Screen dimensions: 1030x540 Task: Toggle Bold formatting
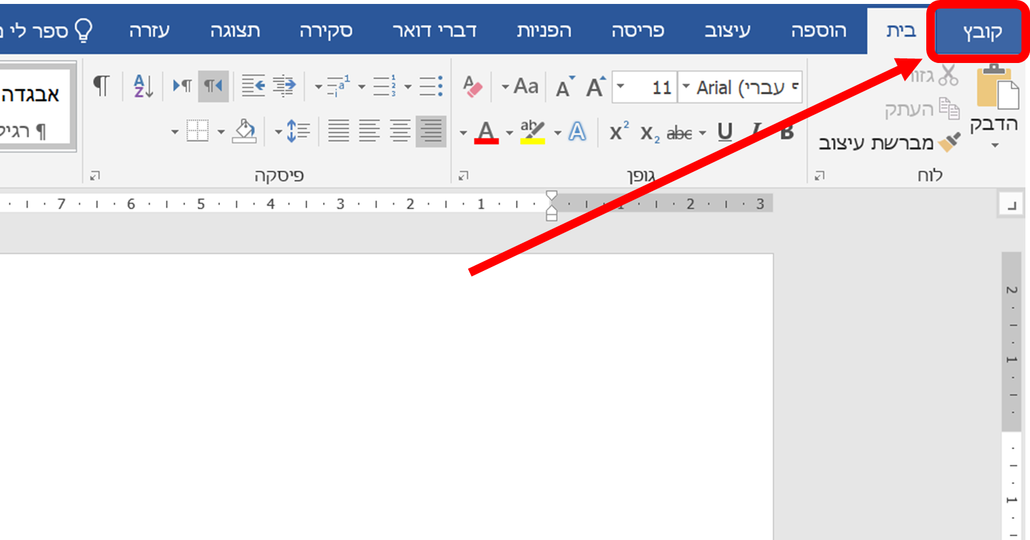[x=787, y=132]
